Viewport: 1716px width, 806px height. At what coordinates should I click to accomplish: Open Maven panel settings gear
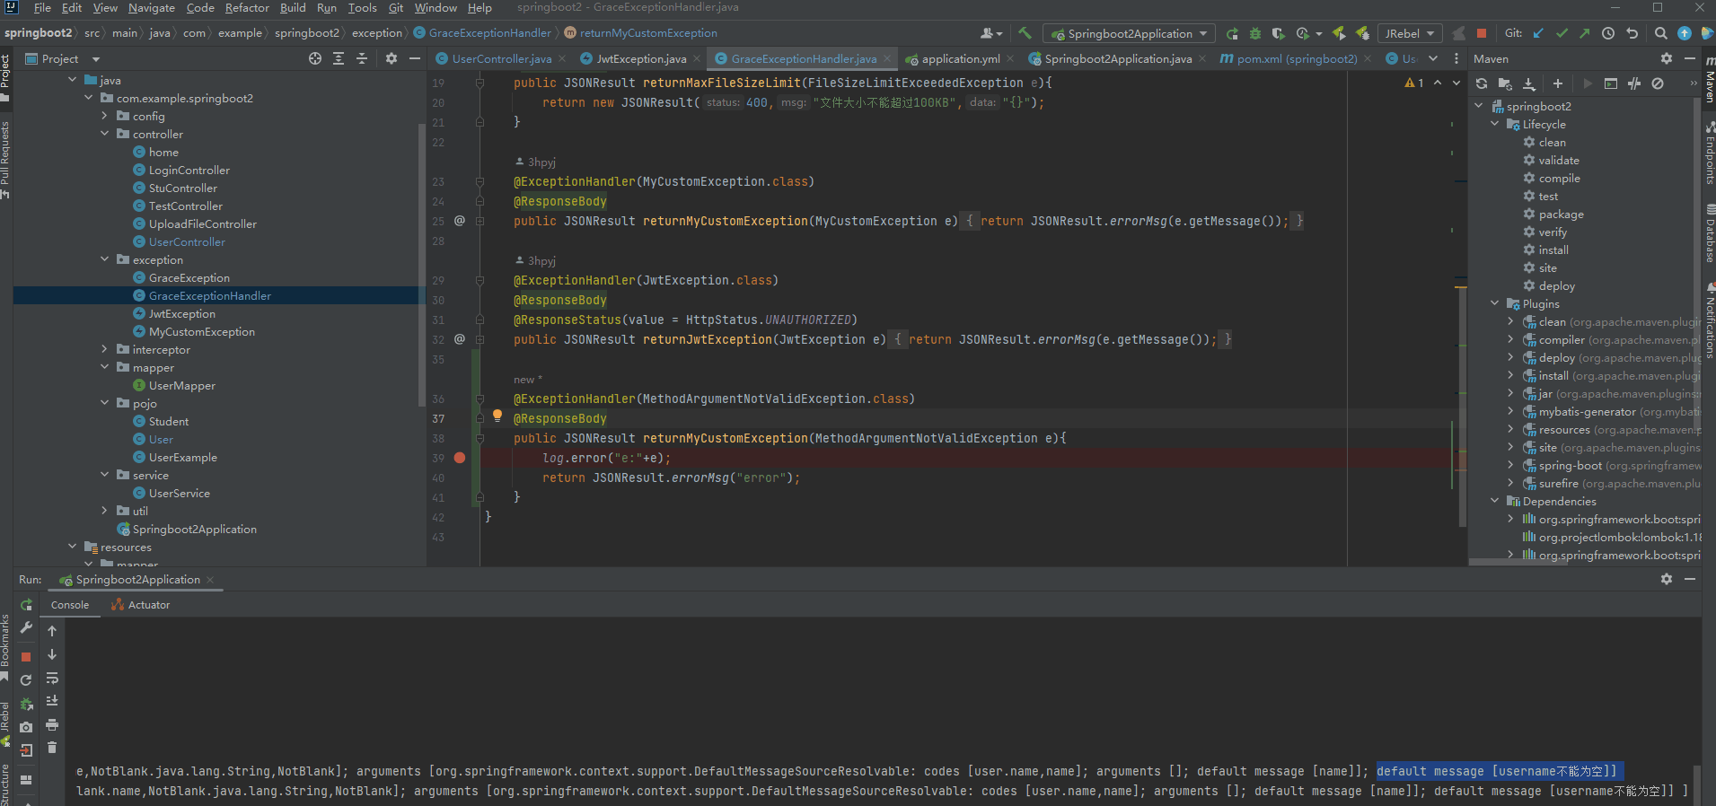[1667, 58]
